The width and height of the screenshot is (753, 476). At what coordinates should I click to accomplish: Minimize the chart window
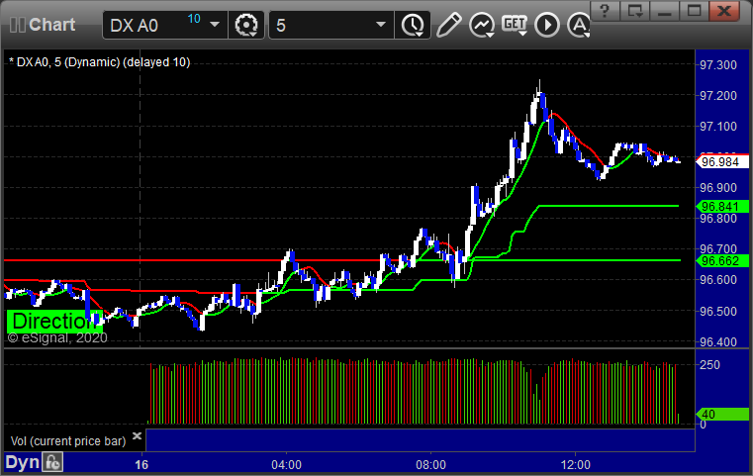(x=664, y=11)
